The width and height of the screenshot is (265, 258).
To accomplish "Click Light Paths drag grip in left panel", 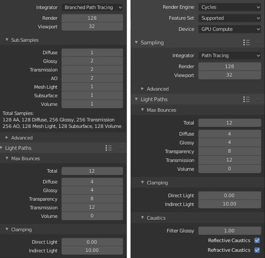I will (120, 148).
